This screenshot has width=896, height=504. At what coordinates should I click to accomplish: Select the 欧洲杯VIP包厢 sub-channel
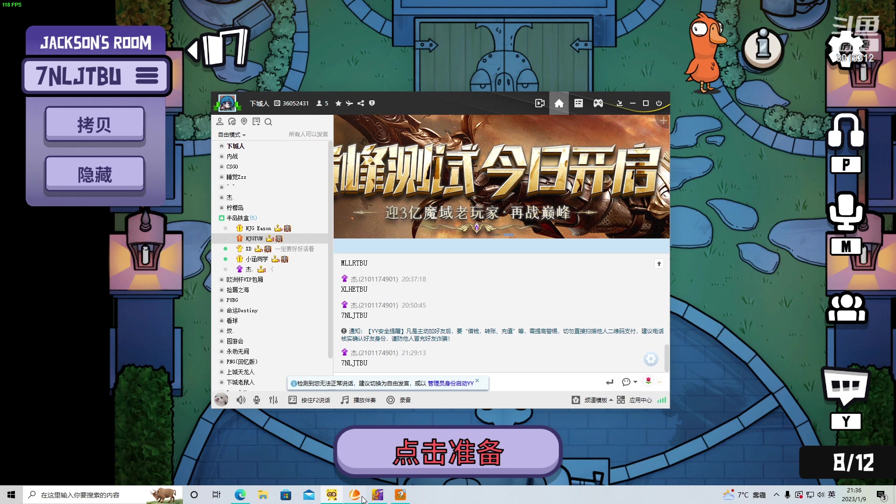245,280
